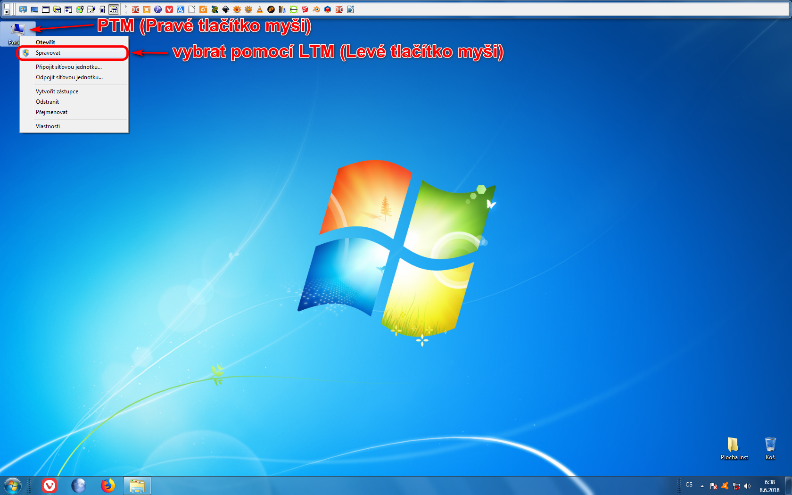Click the orange gear-eye icon beside VLC cone
The image size is (792, 495).
tap(248, 9)
